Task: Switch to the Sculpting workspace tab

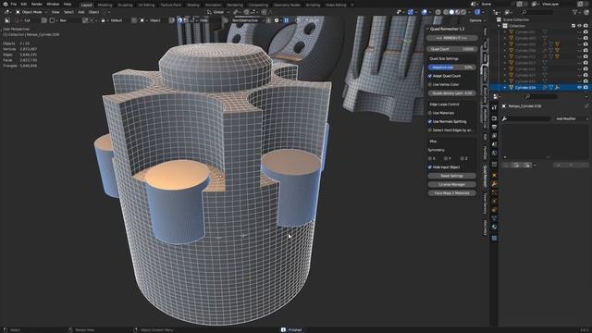Action: pos(125,5)
